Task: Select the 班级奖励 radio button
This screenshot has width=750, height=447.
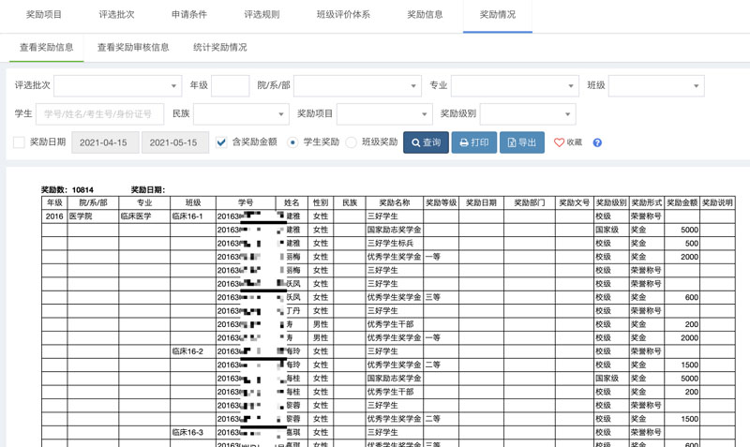Action: [352, 142]
